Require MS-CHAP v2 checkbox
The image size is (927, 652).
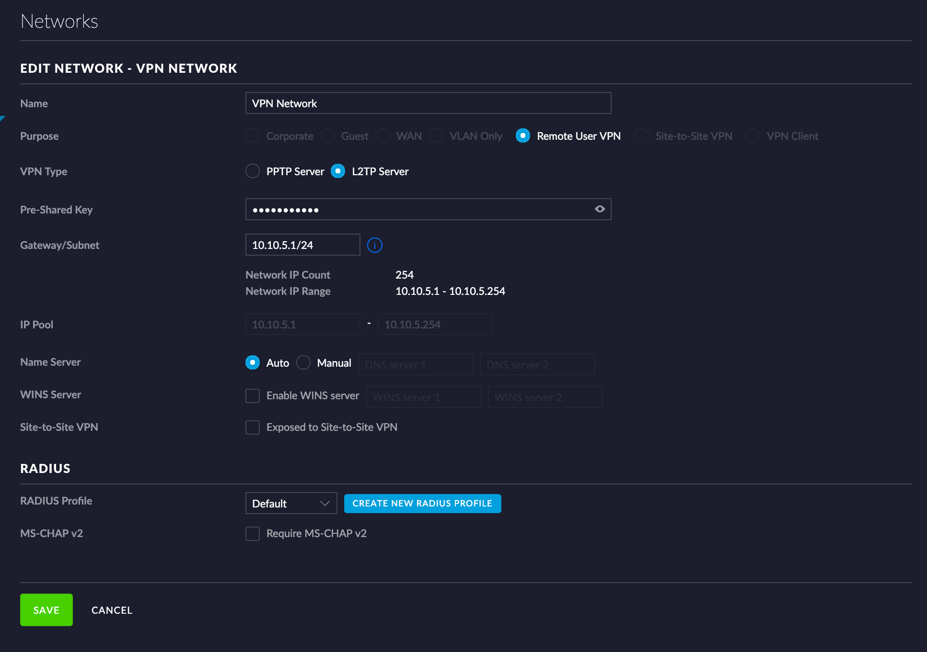pos(253,534)
